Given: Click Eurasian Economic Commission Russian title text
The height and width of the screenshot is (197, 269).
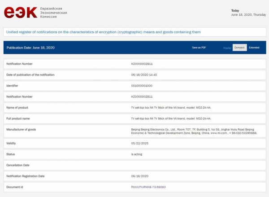Looking at the screenshot, I should point(53,13).
